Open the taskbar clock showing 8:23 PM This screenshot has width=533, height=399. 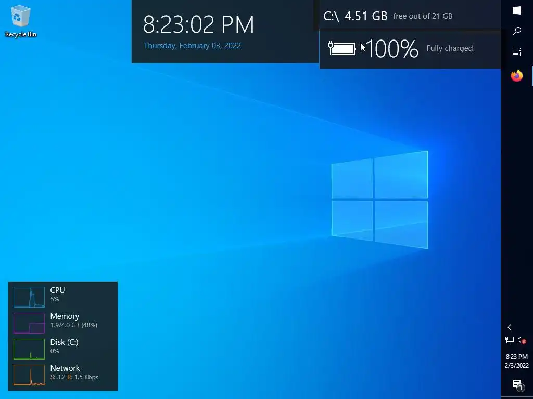click(x=517, y=361)
